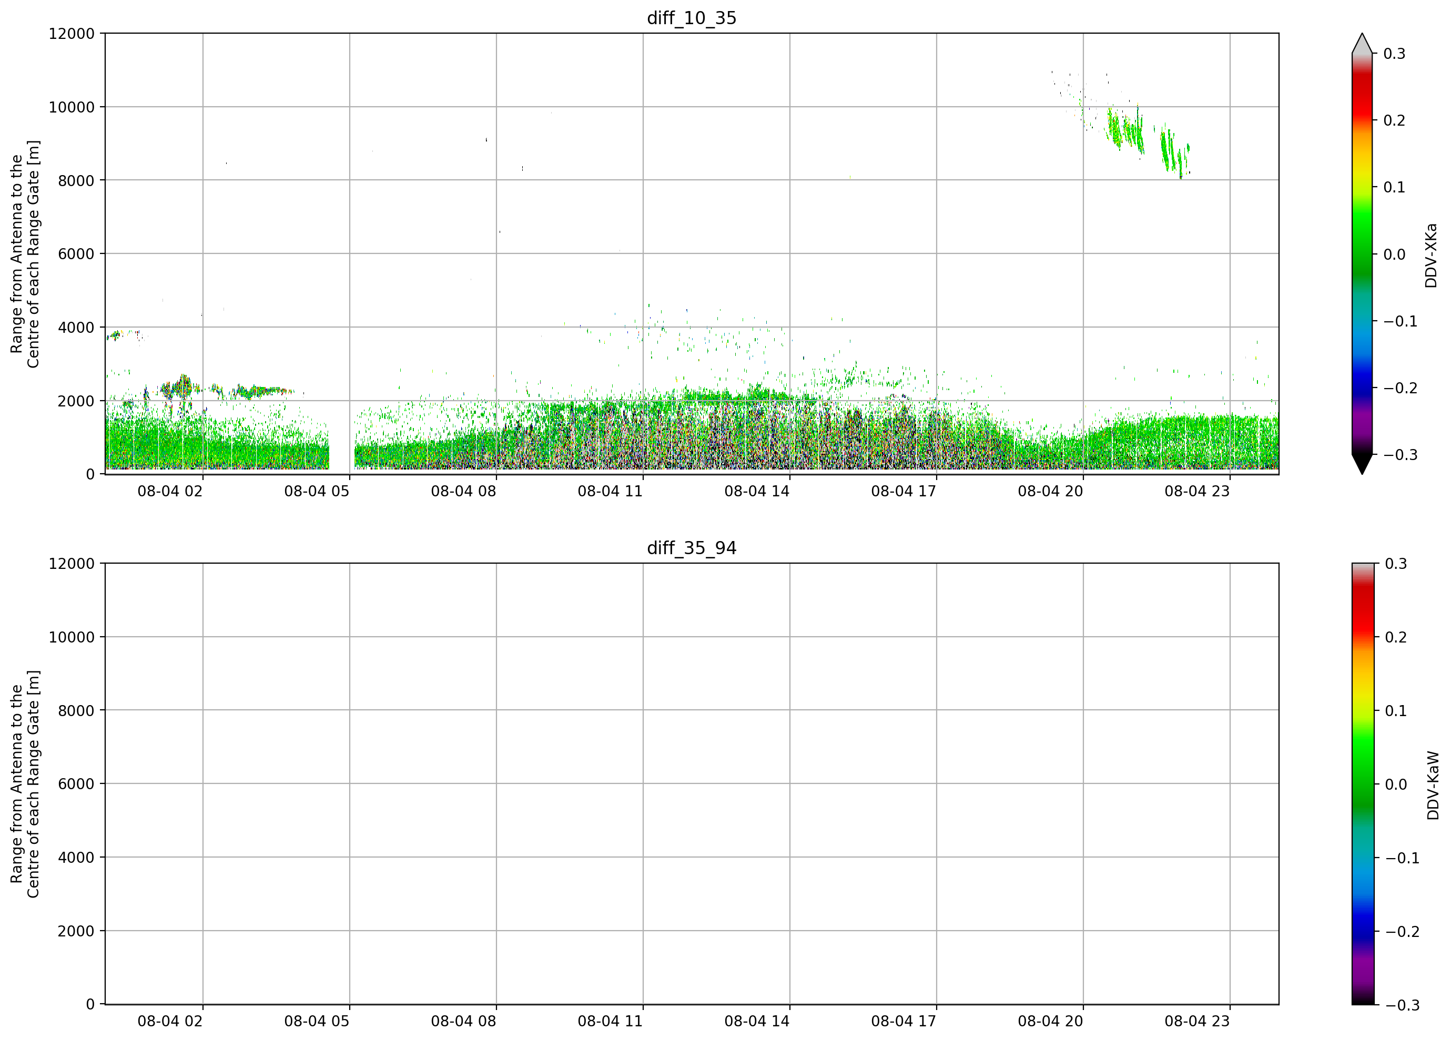This screenshot has width=1451, height=1040.
Task: Click the 08-04 08 x-tick under diff_35_94
Action: point(464,1022)
